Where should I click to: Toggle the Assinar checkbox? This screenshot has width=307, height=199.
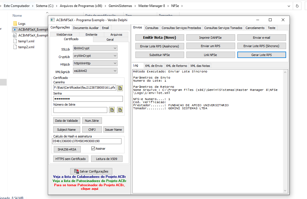(x=93, y=149)
